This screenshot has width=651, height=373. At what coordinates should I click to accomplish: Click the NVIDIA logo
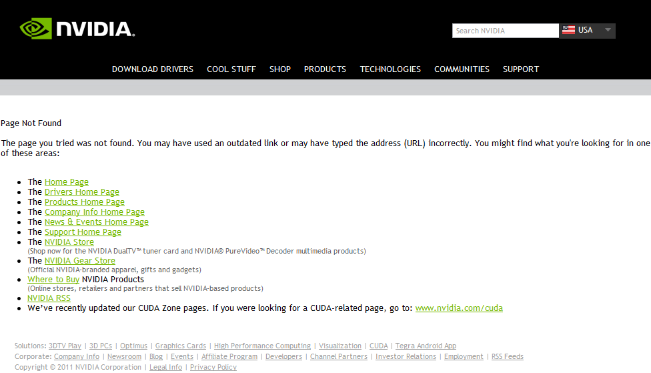(x=77, y=29)
